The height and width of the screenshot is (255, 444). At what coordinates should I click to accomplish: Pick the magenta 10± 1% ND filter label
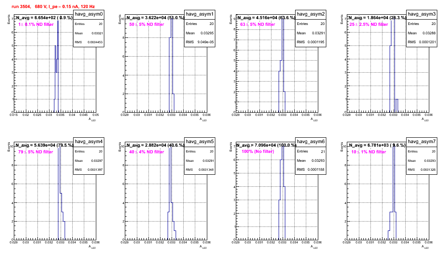click(x=369, y=152)
